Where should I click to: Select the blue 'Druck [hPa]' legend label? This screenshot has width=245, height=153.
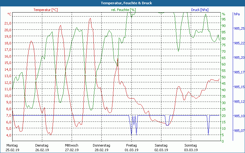click(200, 10)
